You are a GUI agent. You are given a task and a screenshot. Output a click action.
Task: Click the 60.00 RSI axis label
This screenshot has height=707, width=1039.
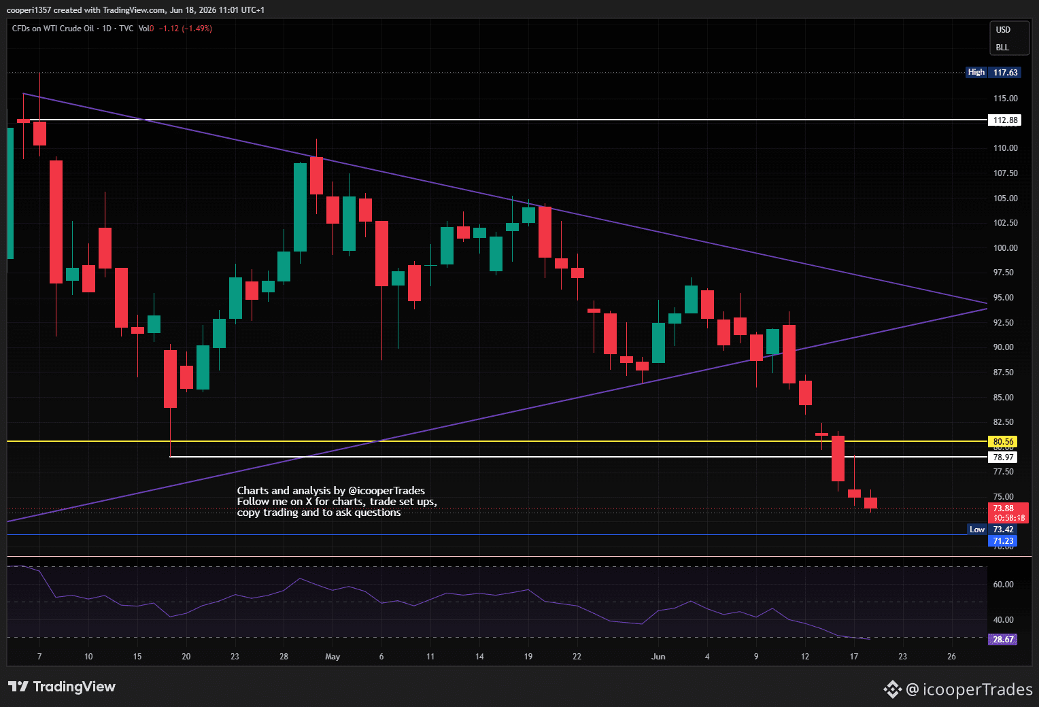click(x=1003, y=585)
